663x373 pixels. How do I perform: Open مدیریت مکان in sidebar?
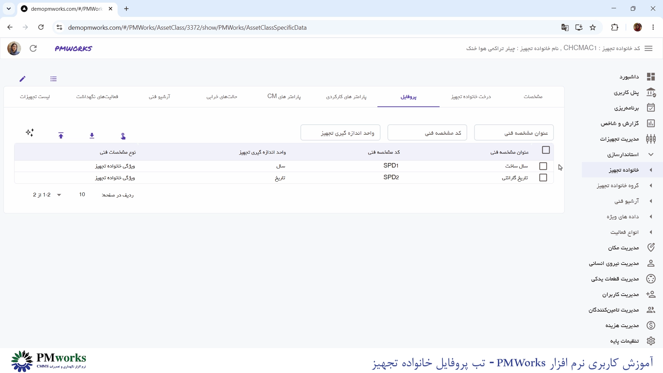632,248
